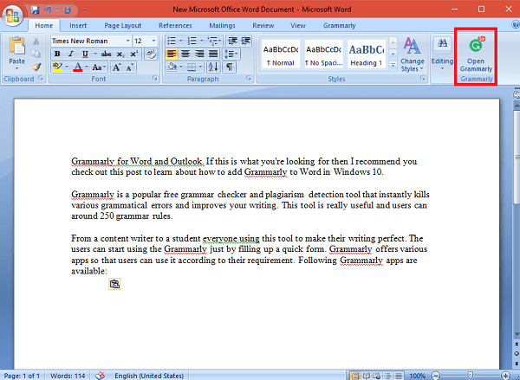Click the Office Button orb
This screenshot has width=520, height=380.
pyautogui.click(x=13, y=16)
